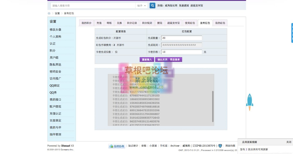
Task: Close the 应用更新提醒 notification
Action: tap(289, 142)
